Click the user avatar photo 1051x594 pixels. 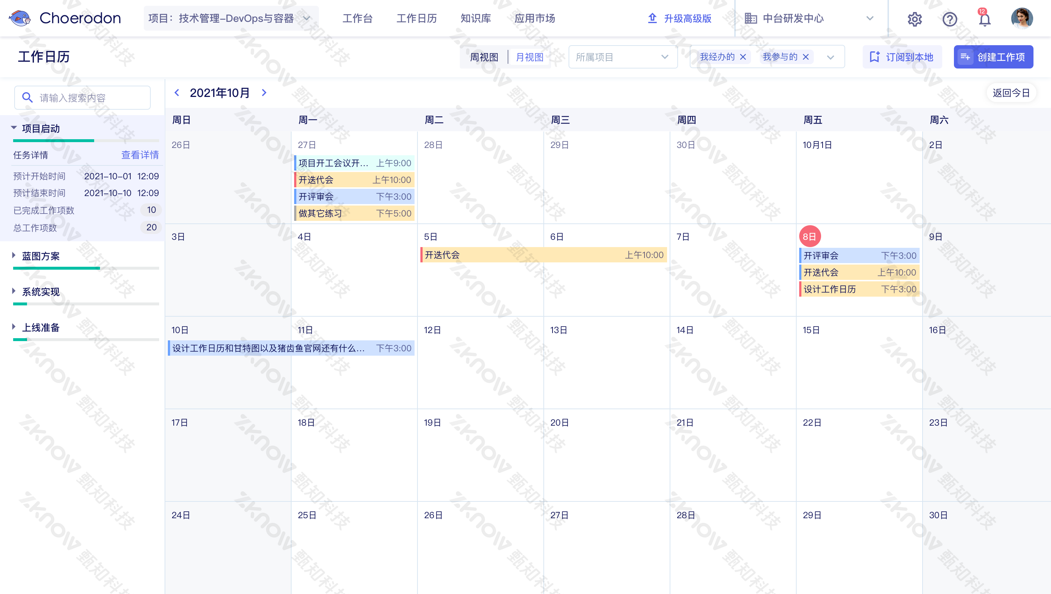click(1021, 18)
